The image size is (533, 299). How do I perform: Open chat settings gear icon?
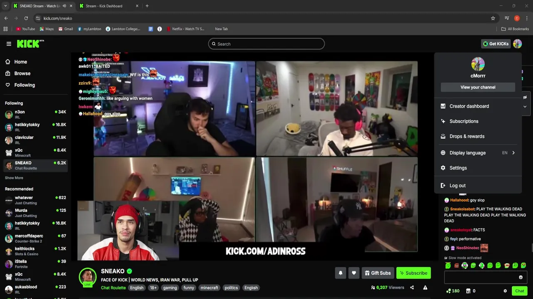(505, 291)
